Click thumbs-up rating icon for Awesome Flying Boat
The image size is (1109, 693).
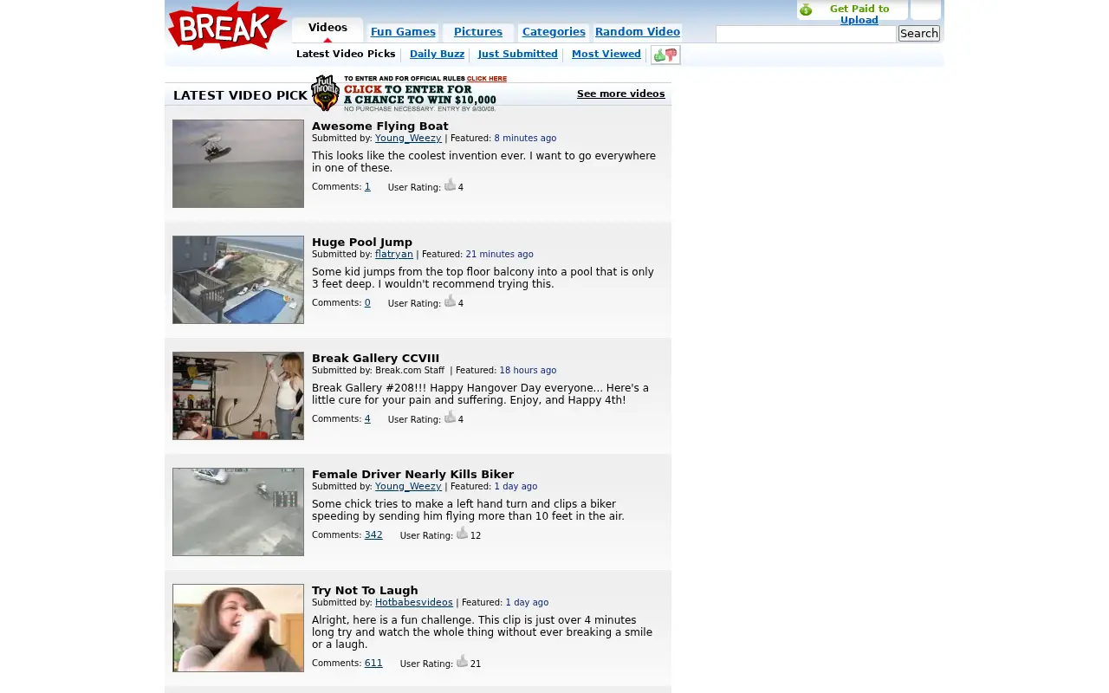450,185
